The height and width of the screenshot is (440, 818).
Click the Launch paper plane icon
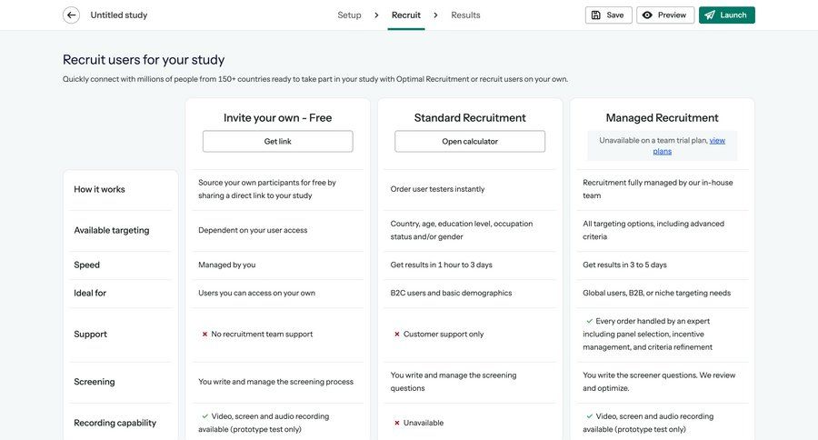(x=710, y=15)
